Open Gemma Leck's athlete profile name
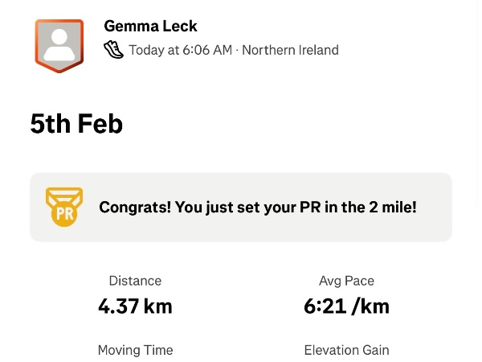This screenshot has height=362, width=482. 150,27
